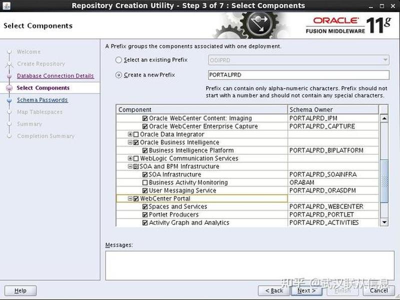The width and height of the screenshot is (400, 300).
Task: Check the Oracle Data Integrator checkbox
Action: (x=136, y=134)
